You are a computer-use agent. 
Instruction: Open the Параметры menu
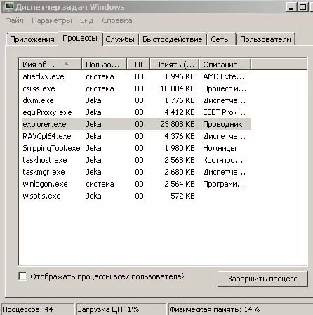coord(52,20)
